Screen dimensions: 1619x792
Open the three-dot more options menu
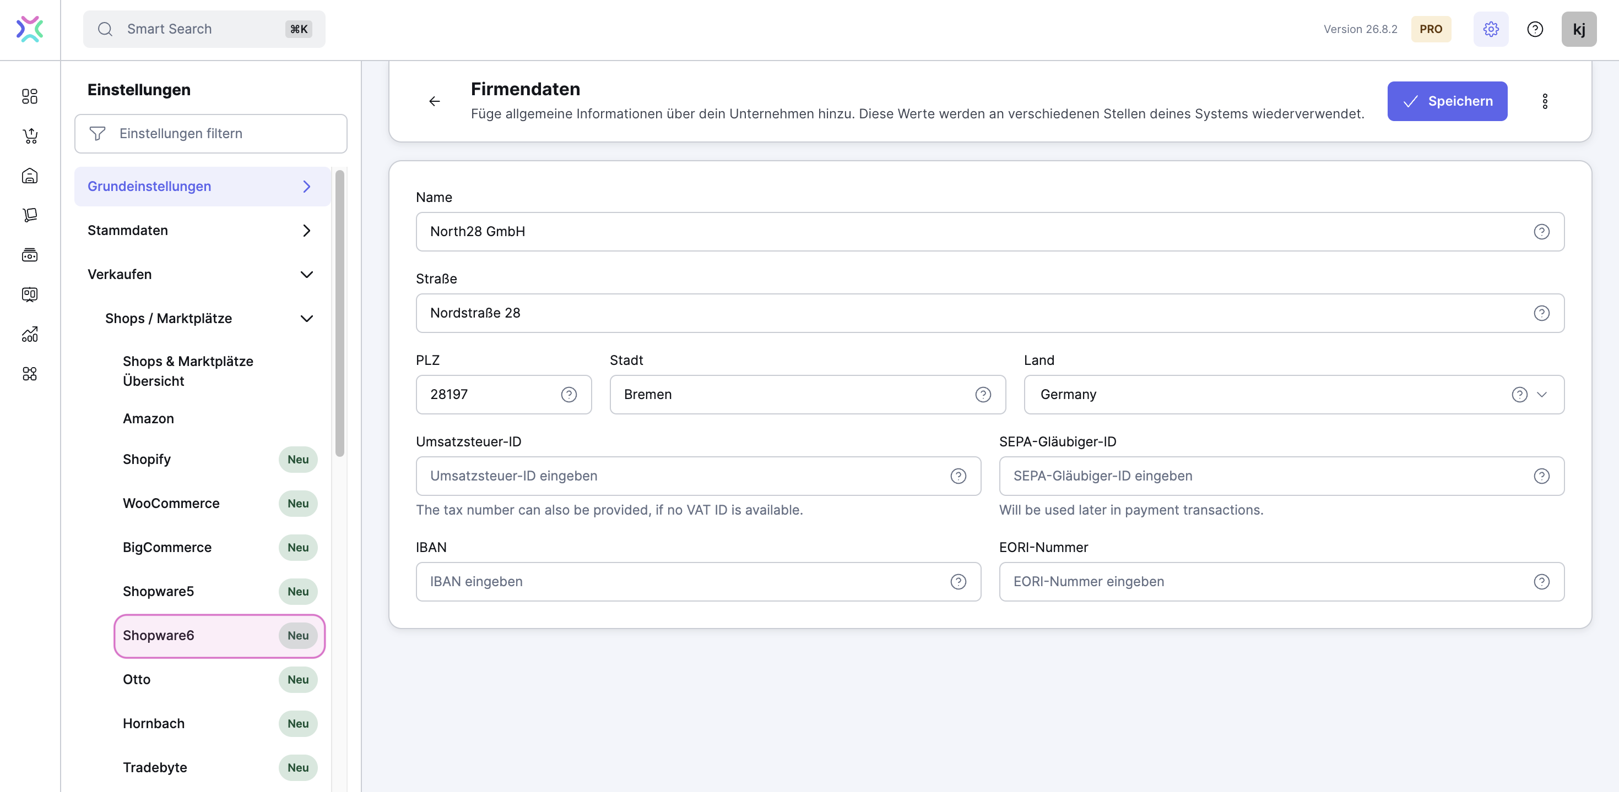pyautogui.click(x=1544, y=101)
